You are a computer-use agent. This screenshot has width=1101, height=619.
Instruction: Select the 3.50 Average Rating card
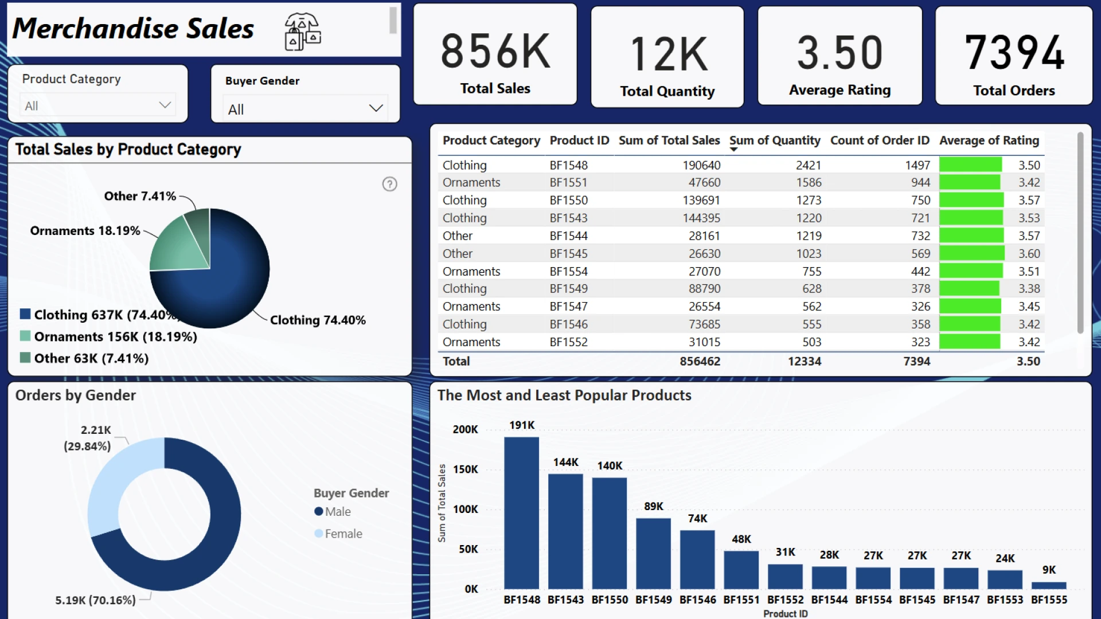pyautogui.click(x=840, y=56)
